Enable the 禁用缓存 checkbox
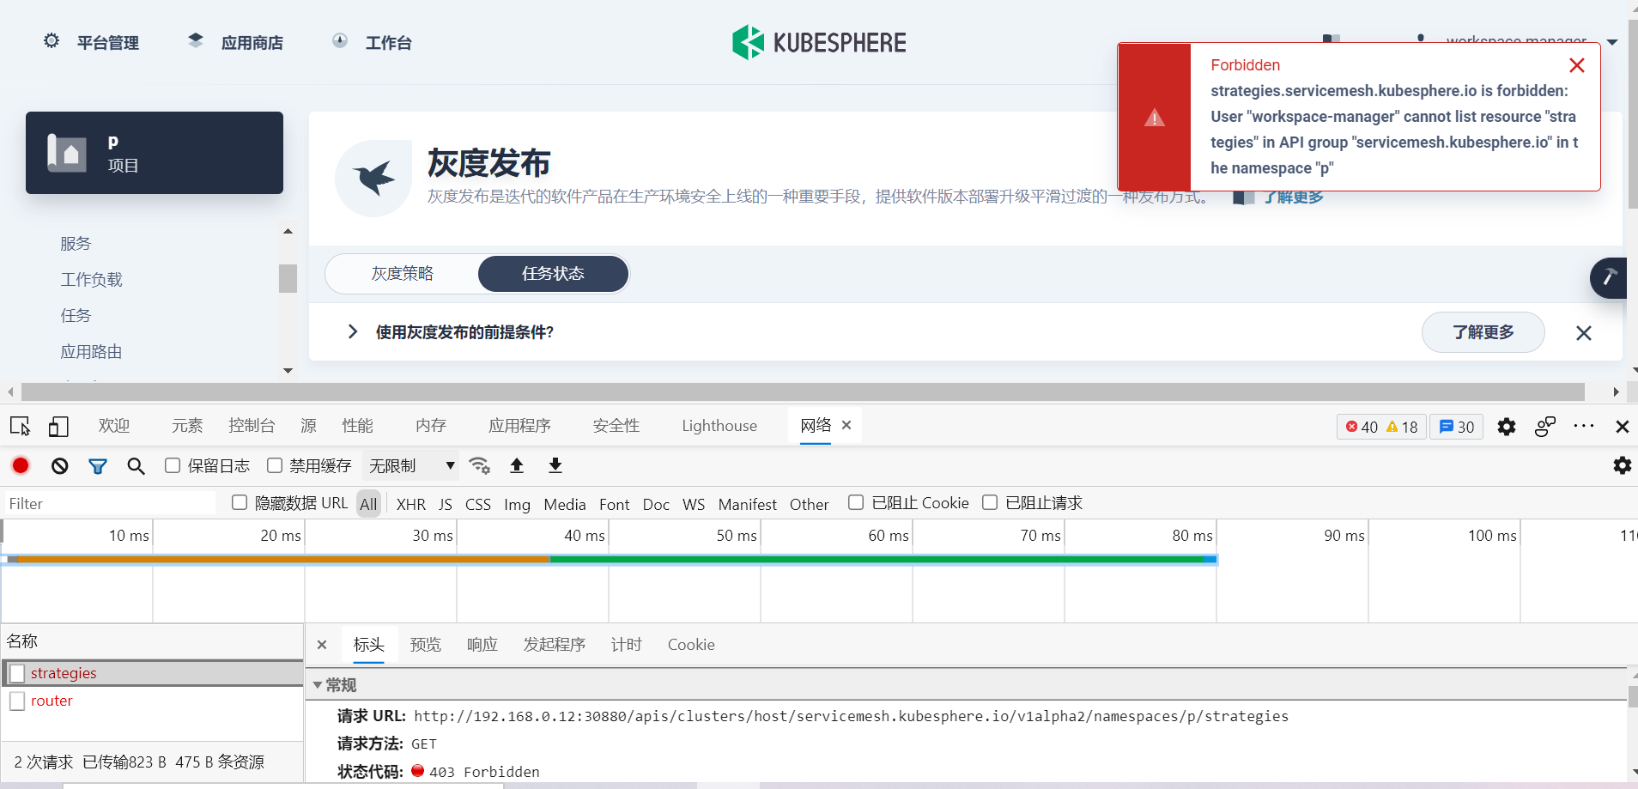 point(275,464)
